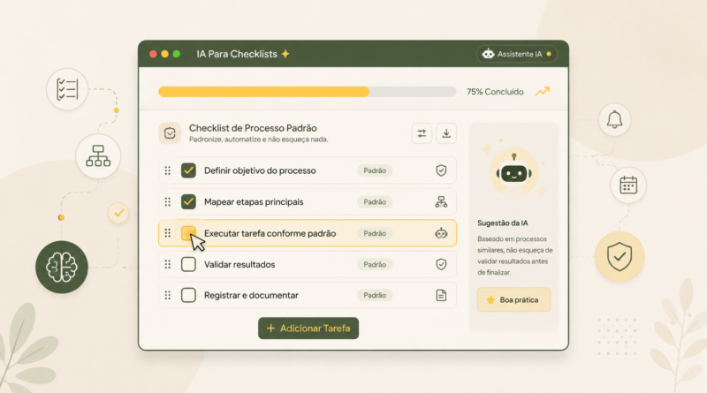This screenshot has width=707, height=393.
Task: Click Validar resultados task text
Action: (x=239, y=264)
